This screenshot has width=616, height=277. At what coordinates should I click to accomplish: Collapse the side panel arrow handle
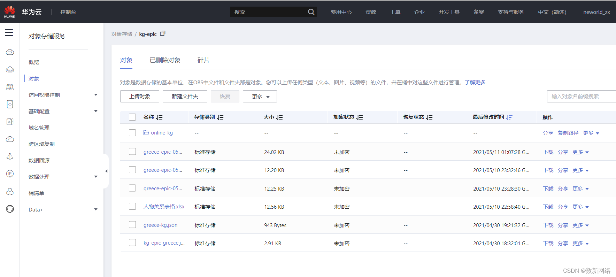tap(106, 171)
